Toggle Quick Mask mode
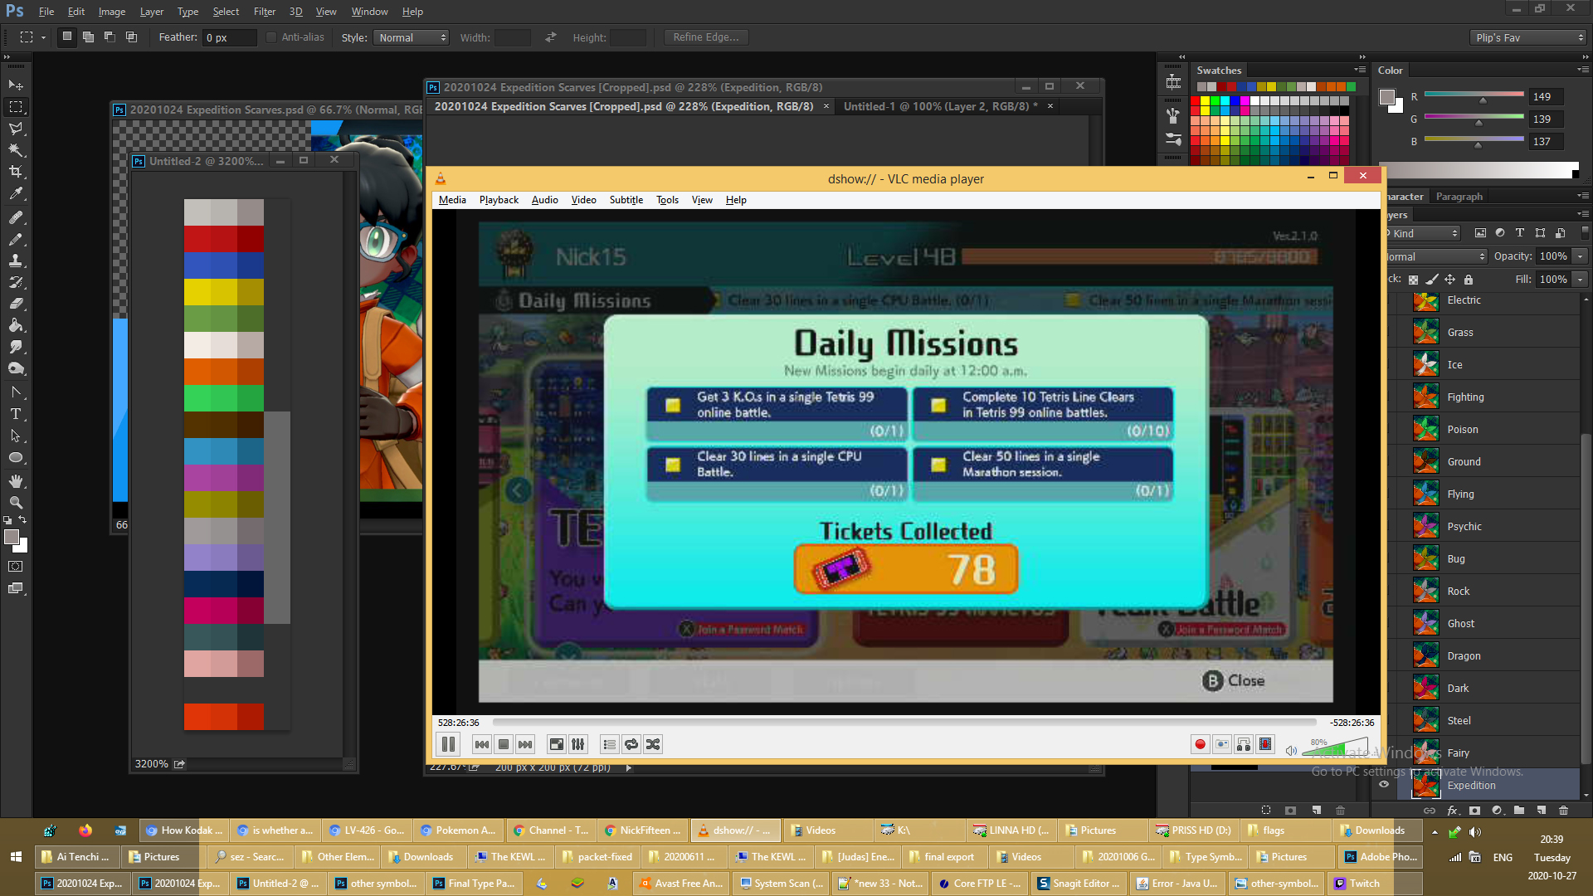This screenshot has width=1593, height=896. tap(16, 567)
